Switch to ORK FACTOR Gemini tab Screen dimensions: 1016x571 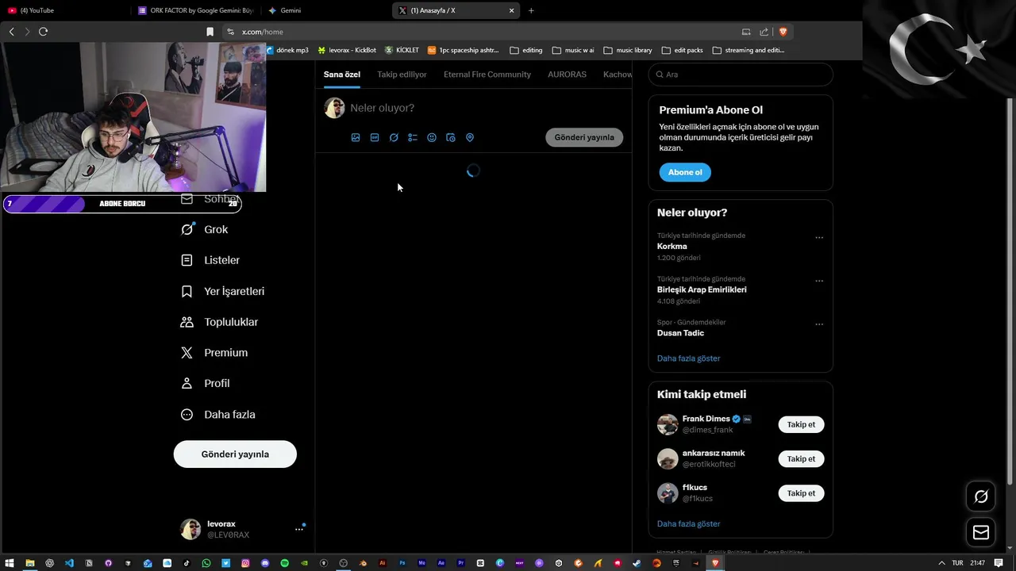(x=195, y=10)
